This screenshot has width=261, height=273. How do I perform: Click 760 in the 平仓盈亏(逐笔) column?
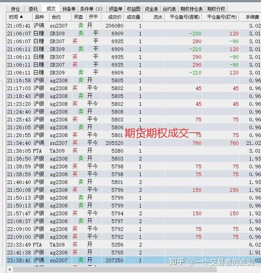197,143
